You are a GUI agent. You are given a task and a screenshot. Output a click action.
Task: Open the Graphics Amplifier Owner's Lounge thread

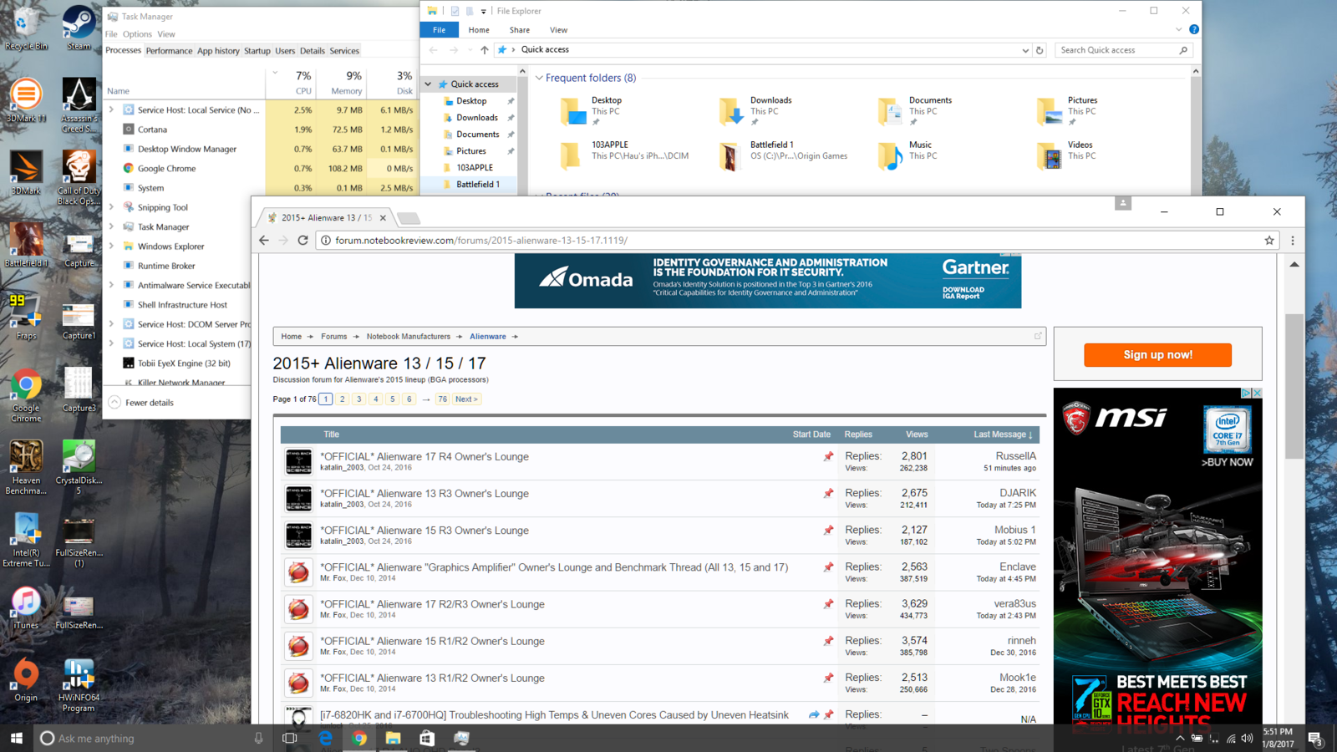click(x=554, y=567)
